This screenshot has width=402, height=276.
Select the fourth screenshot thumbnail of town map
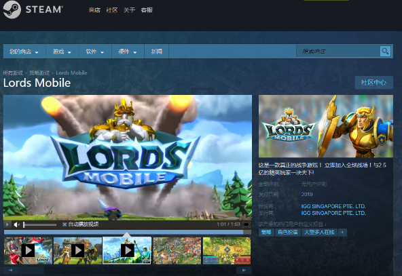coord(177,251)
